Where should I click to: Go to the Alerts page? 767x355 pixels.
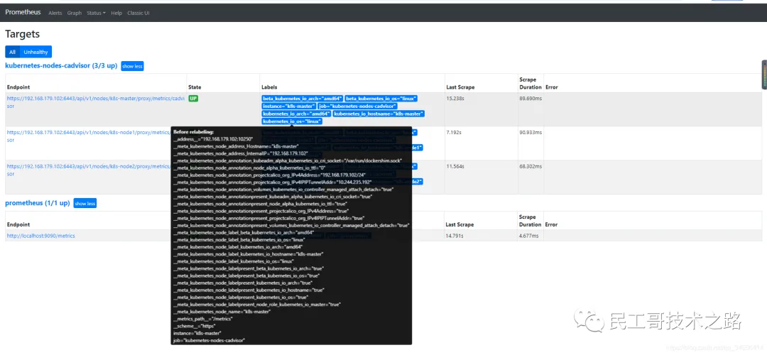coord(55,13)
